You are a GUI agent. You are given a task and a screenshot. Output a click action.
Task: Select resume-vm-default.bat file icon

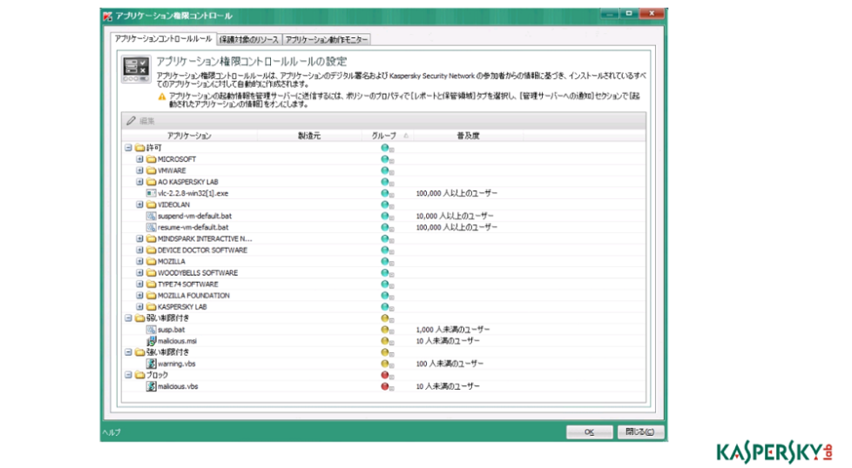[x=151, y=227]
